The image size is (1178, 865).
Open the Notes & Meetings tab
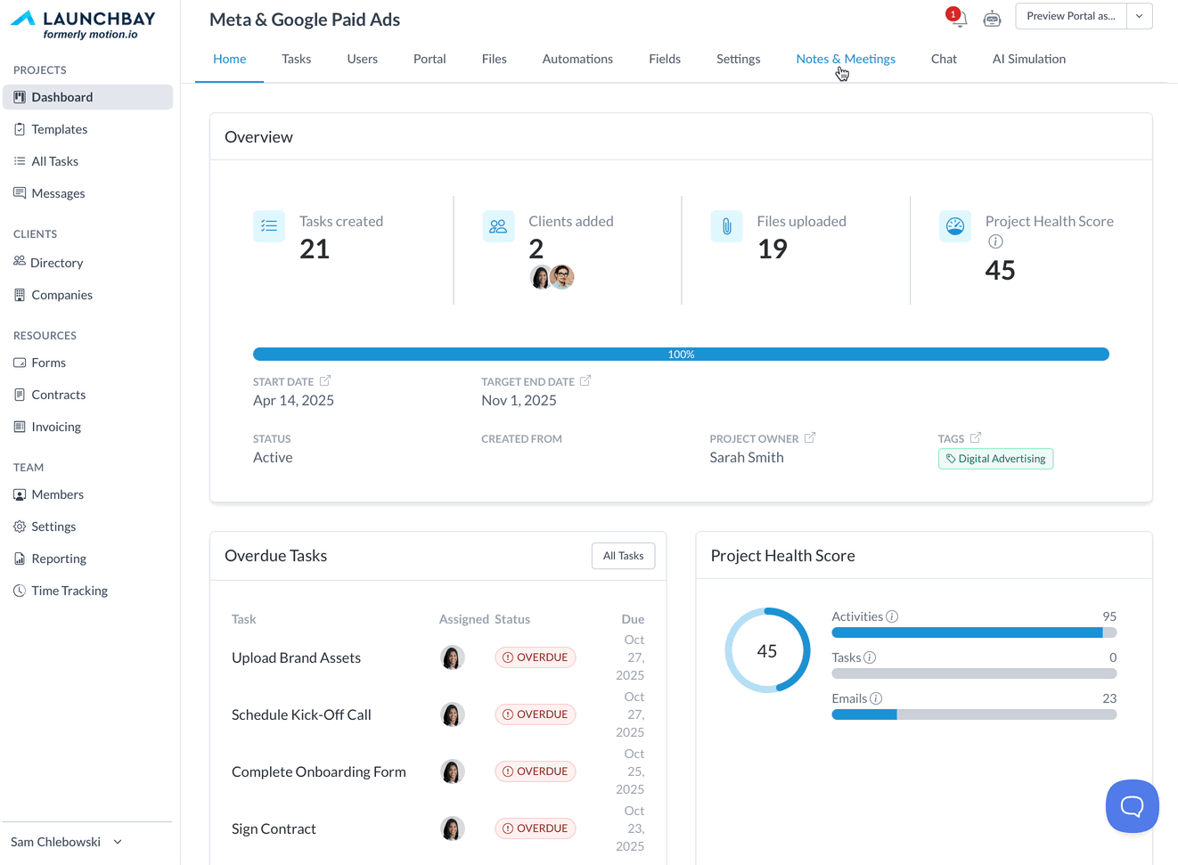tap(846, 59)
